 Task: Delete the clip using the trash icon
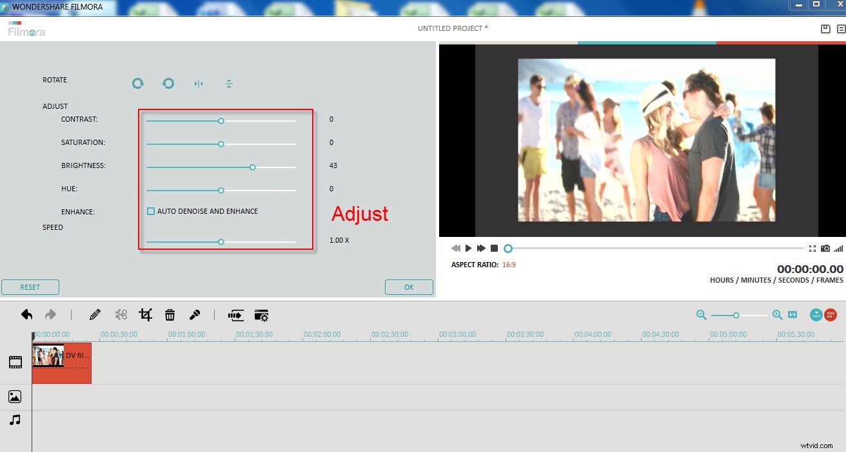170,314
